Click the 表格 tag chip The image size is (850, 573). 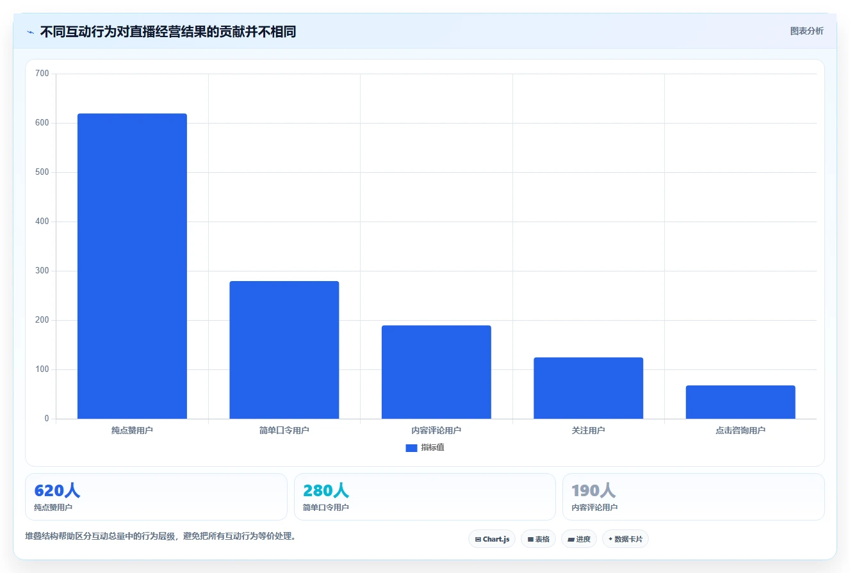tap(538, 539)
